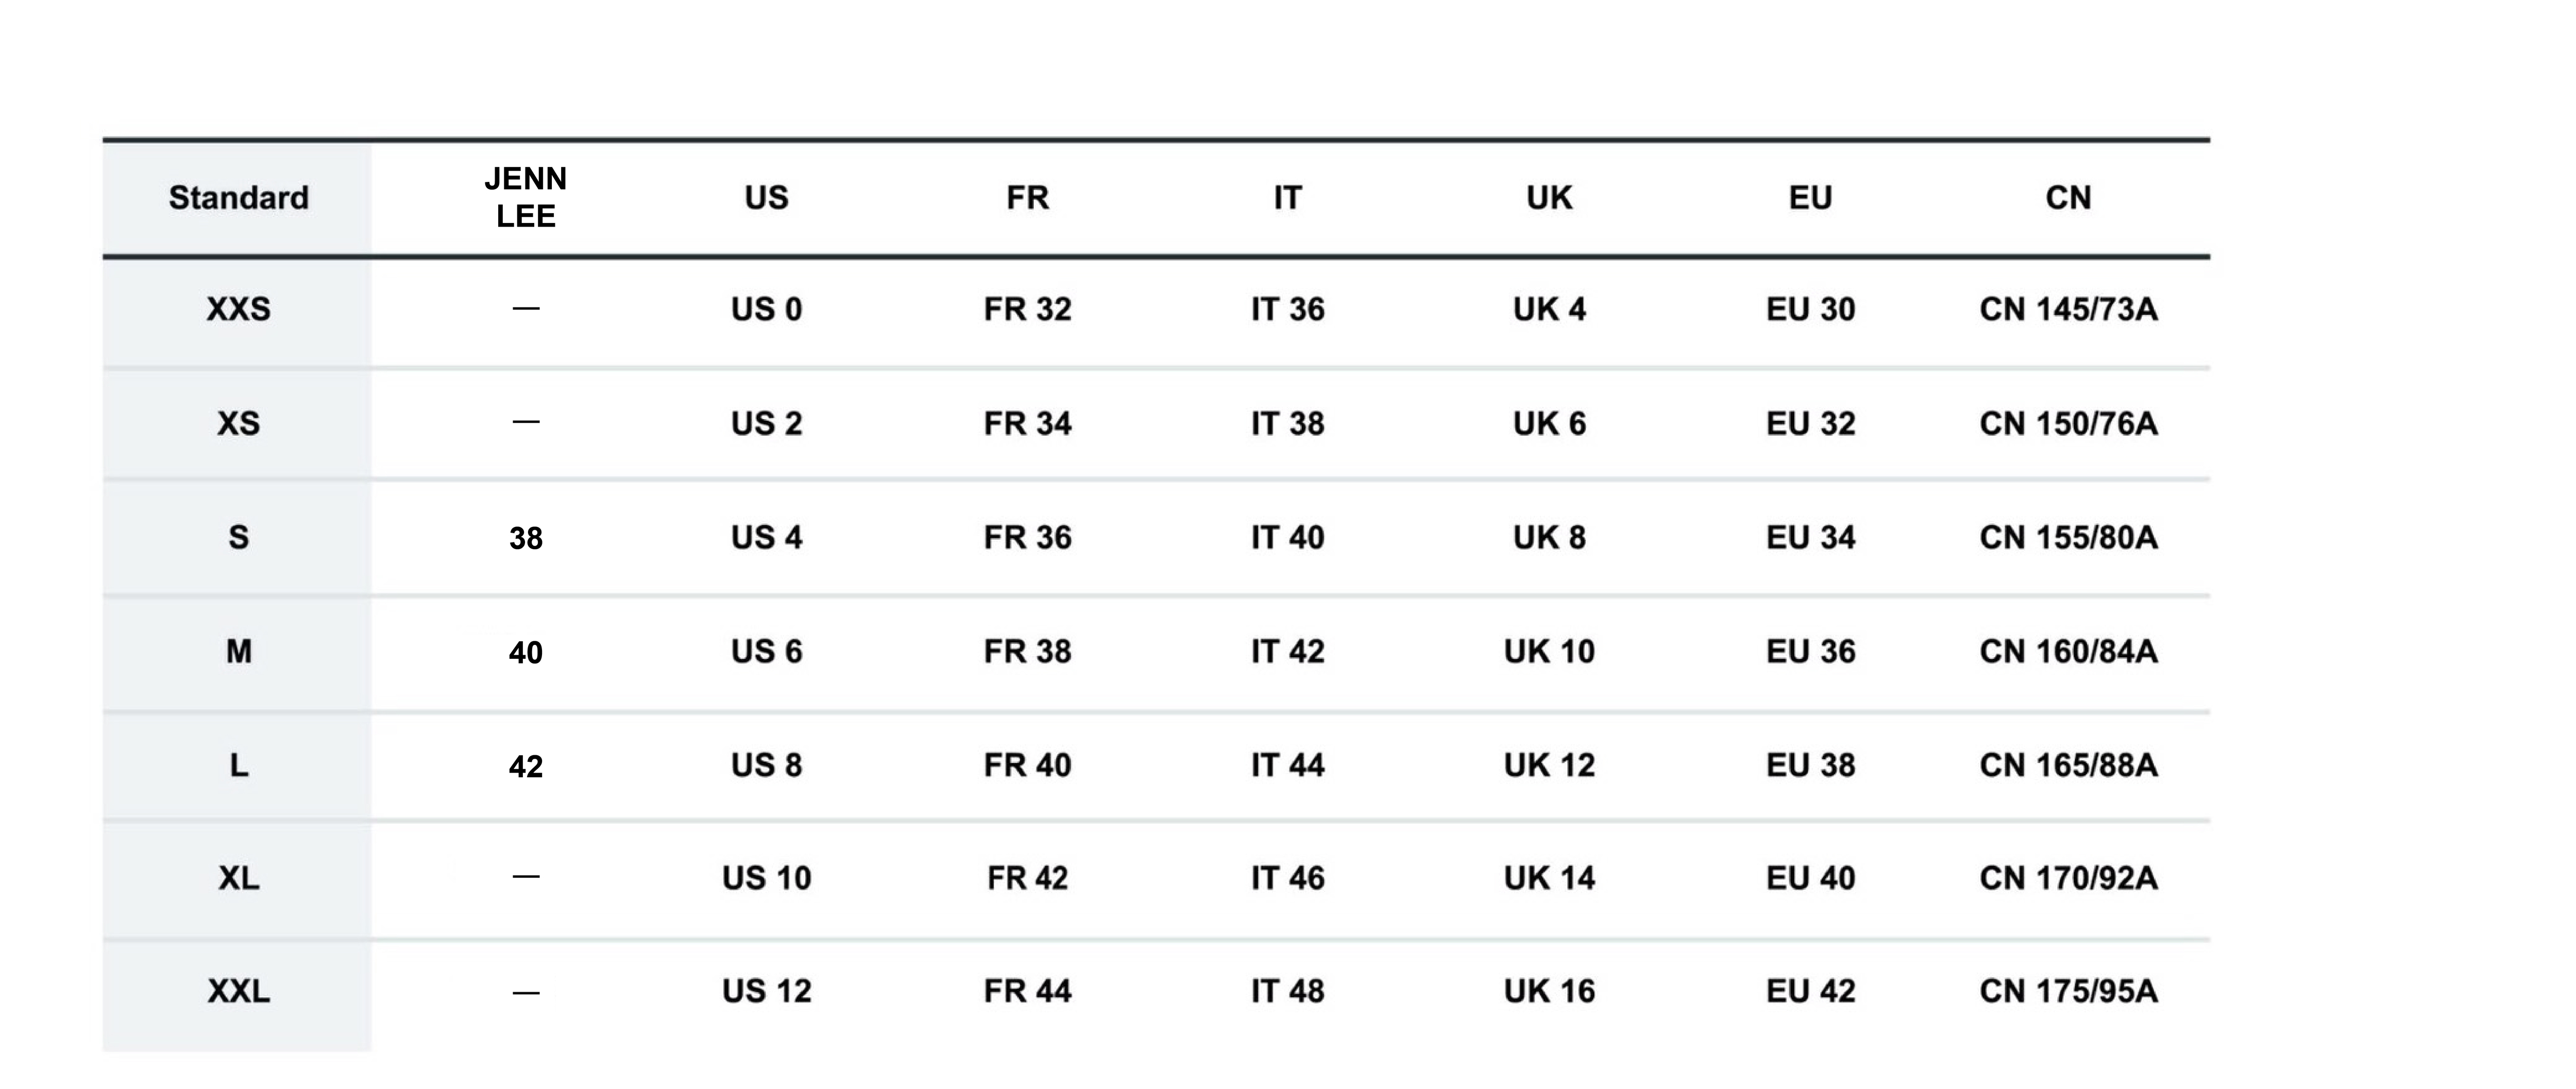Click the EU 30 cell
The width and height of the screenshot is (2576, 1089).
pos(1810,310)
